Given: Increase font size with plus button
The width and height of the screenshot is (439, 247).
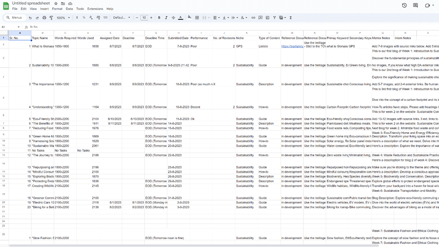Looking at the screenshot, I should pos(151,18).
